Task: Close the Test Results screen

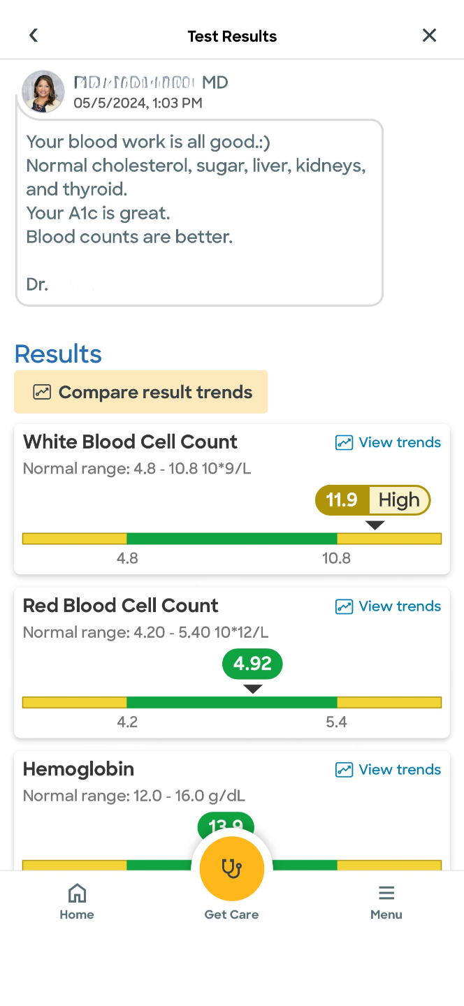Action: [429, 36]
